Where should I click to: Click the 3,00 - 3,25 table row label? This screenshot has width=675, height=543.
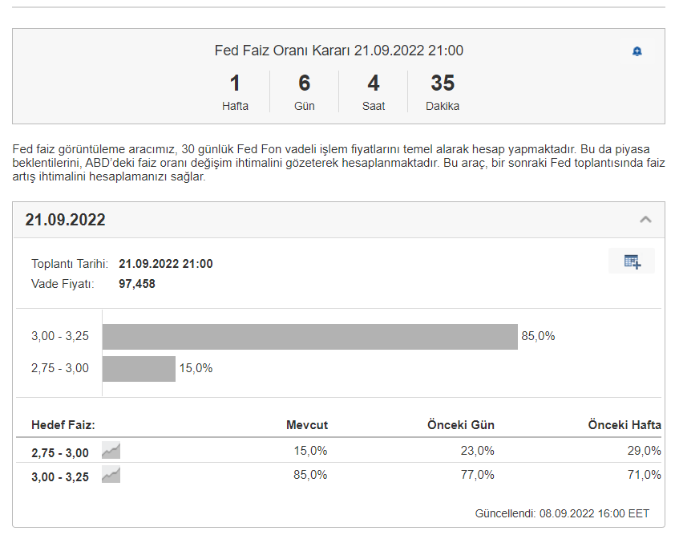tap(60, 476)
